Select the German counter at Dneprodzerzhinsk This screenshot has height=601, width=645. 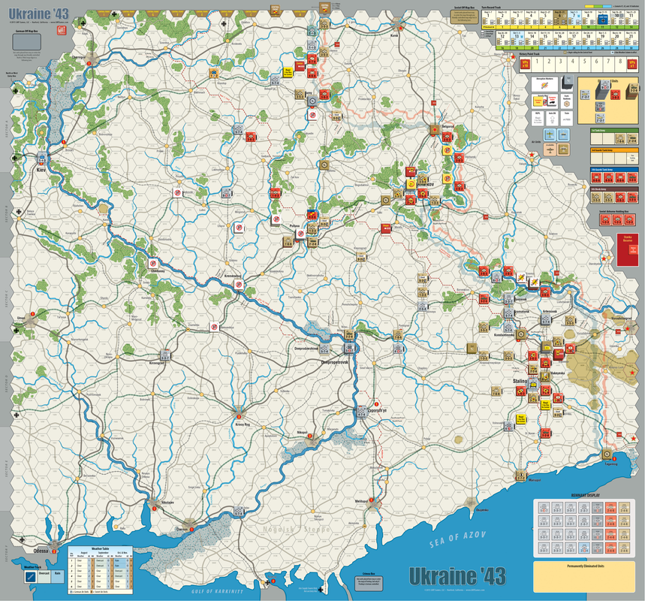point(324,349)
